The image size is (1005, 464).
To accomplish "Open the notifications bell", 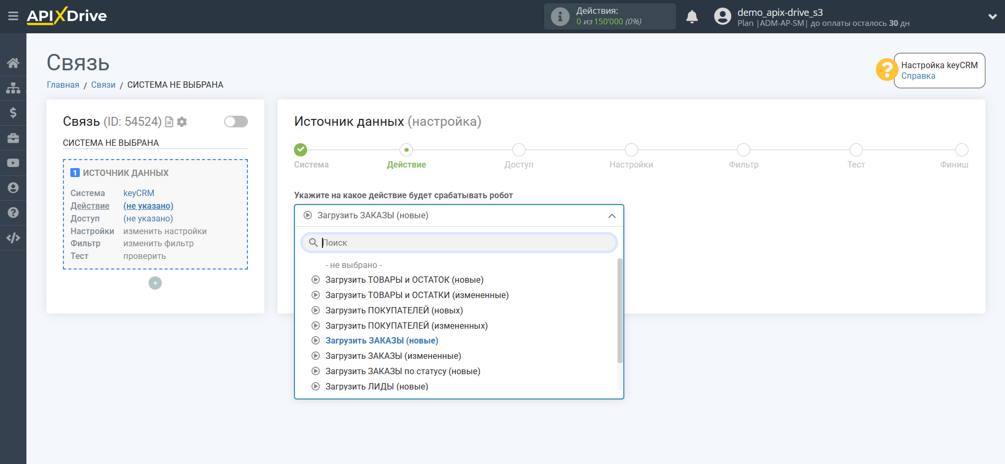I will (x=692, y=17).
